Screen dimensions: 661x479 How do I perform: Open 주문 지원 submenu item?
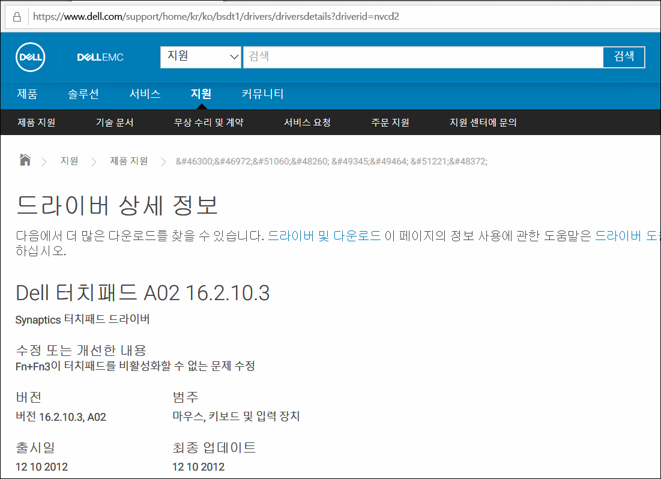click(390, 122)
